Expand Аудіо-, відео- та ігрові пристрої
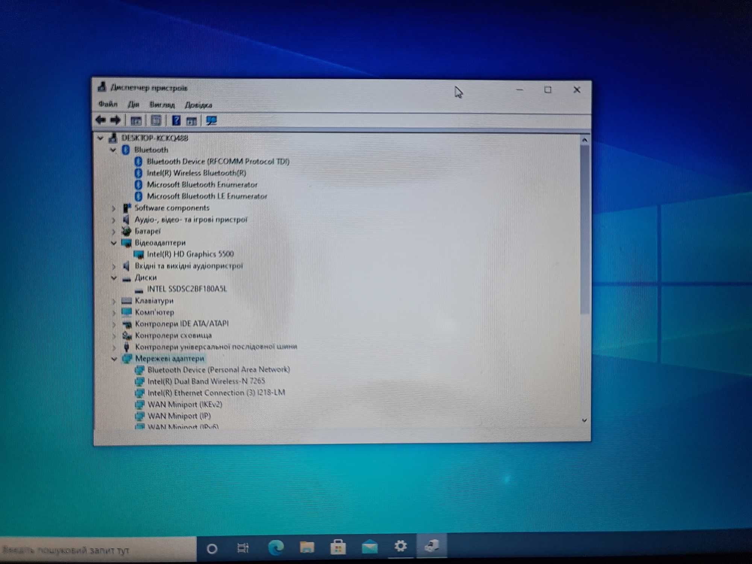Screen dimensions: 752x564 (114, 220)
